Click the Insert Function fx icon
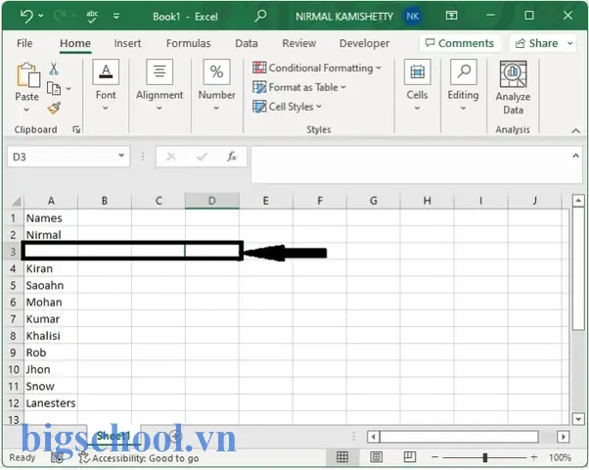This screenshot has height=470, width=589. [x=231, y=157]
